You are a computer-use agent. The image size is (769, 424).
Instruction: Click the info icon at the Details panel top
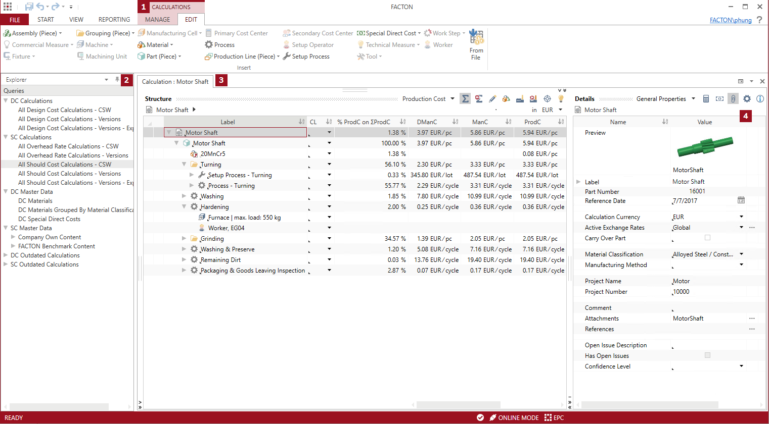coord(760,99)
